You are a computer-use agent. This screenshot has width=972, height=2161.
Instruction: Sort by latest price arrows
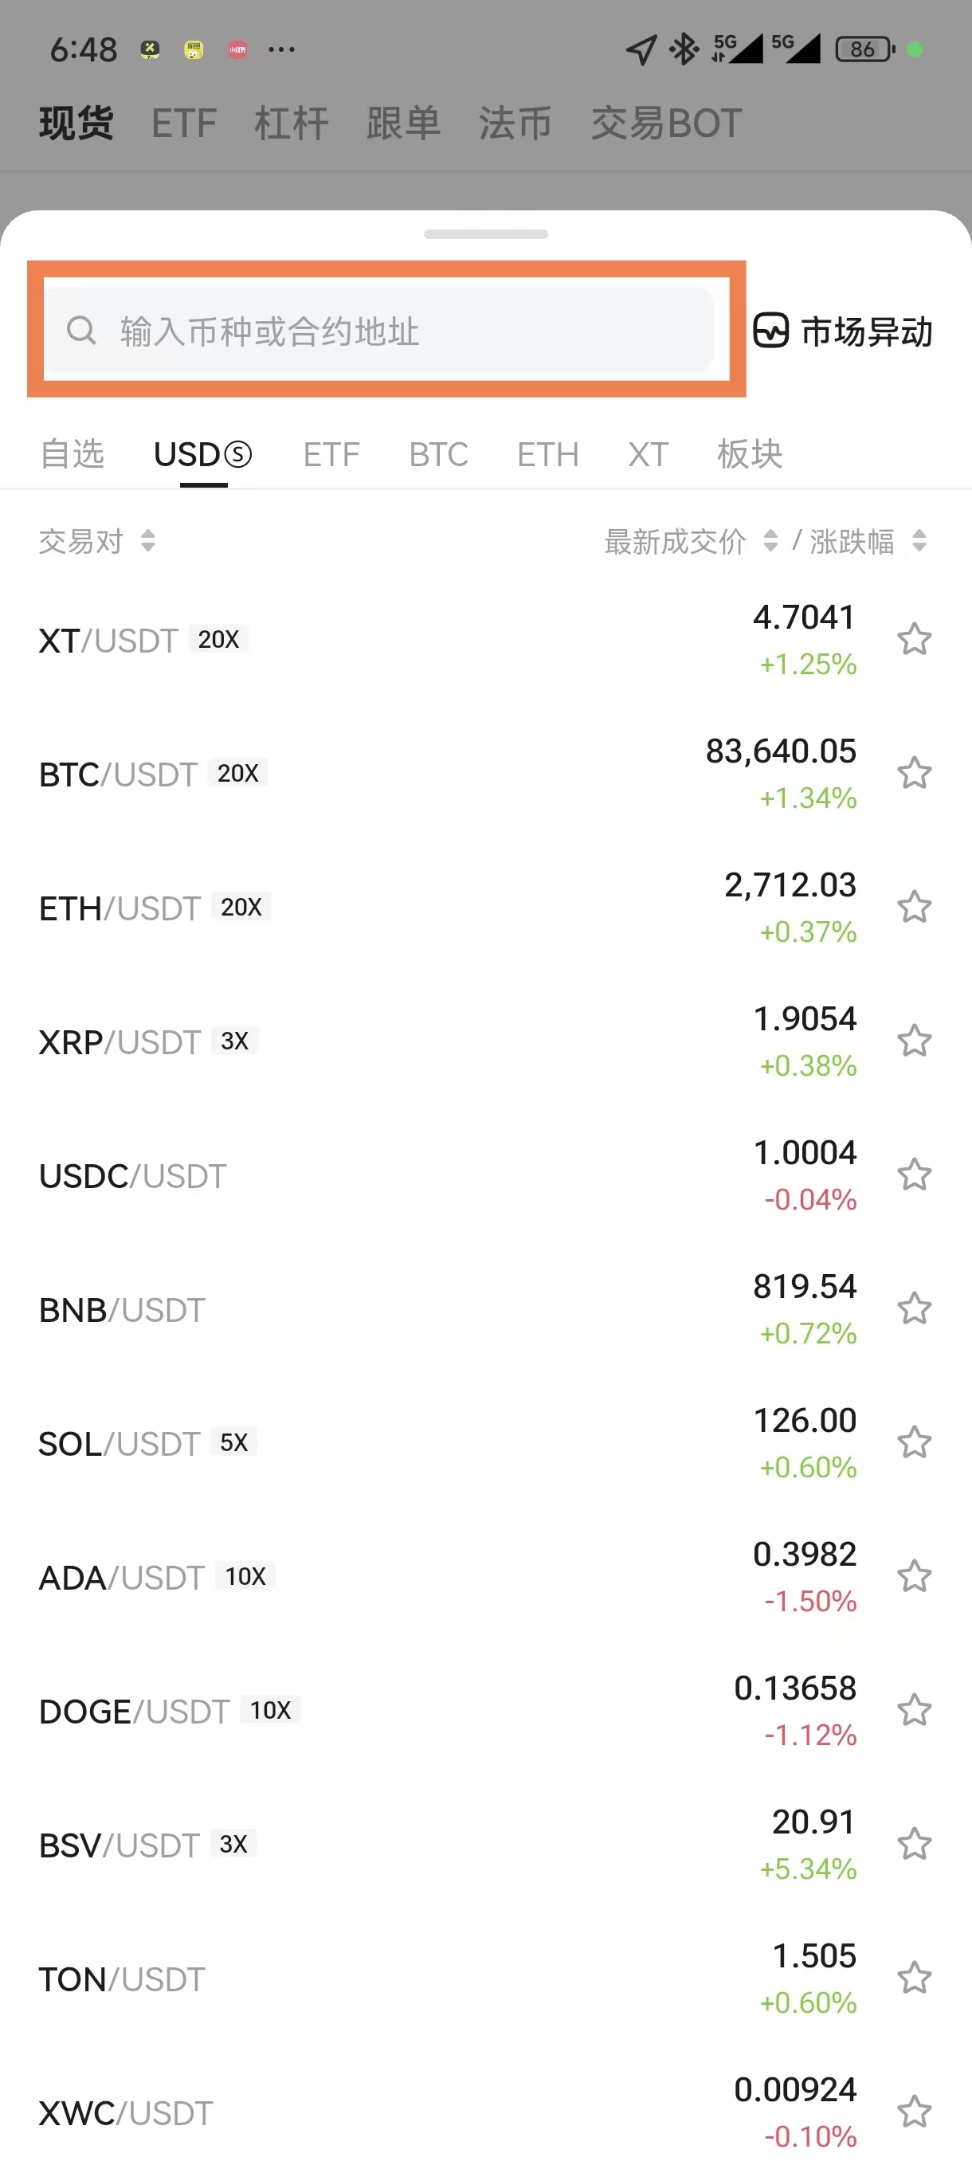770,541
